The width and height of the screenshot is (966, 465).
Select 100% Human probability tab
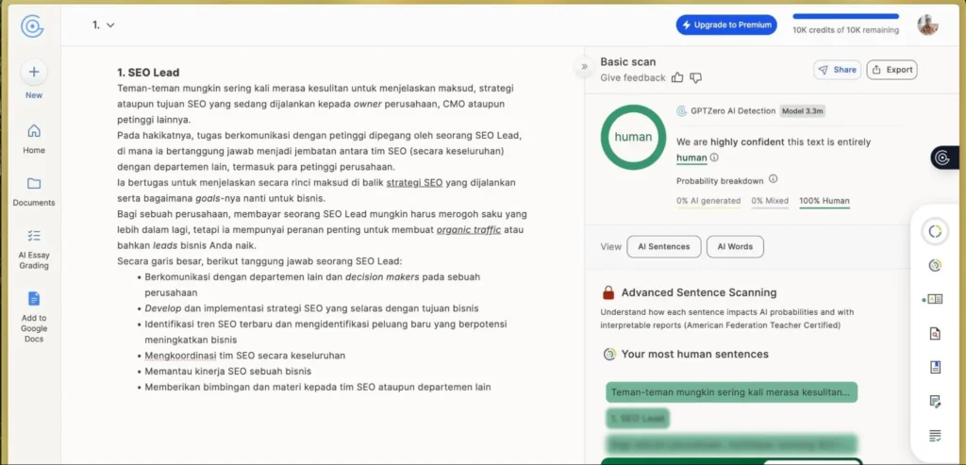[824, 201]
